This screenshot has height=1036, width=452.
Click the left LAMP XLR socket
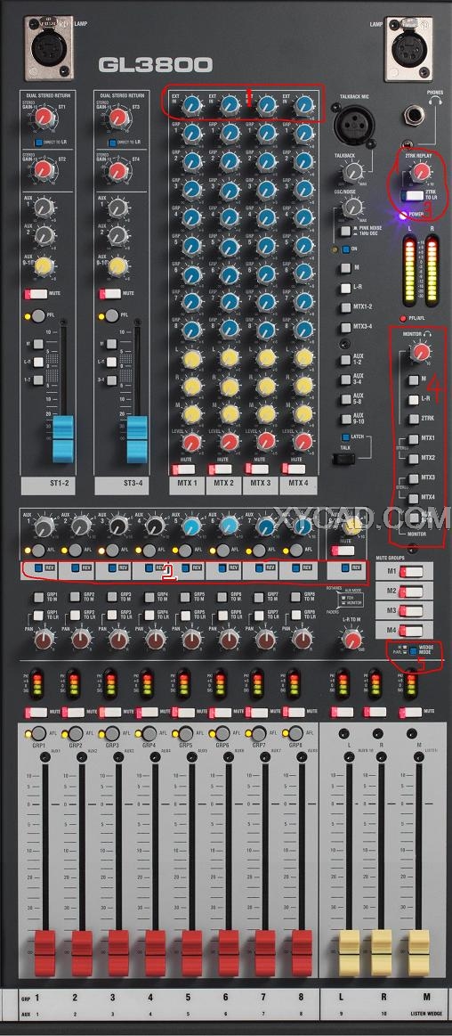50,47
